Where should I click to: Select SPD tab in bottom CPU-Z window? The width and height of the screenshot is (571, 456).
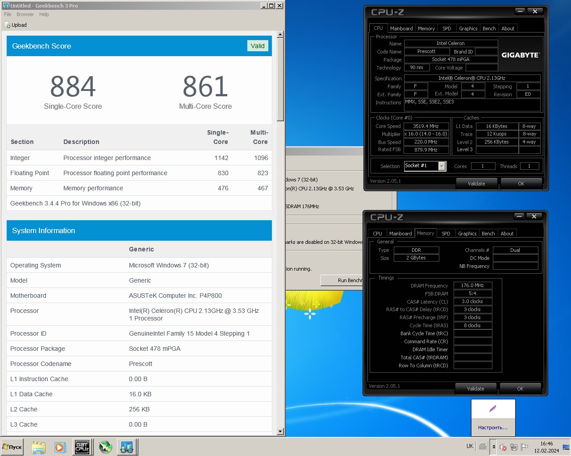[446, 234]
